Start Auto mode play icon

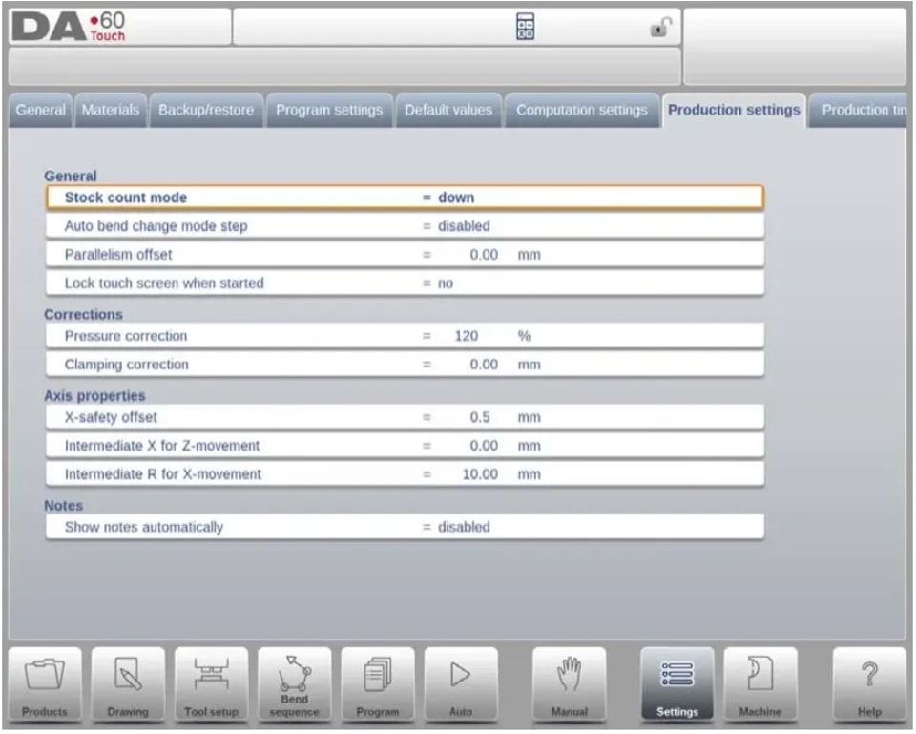pos(461,685)
